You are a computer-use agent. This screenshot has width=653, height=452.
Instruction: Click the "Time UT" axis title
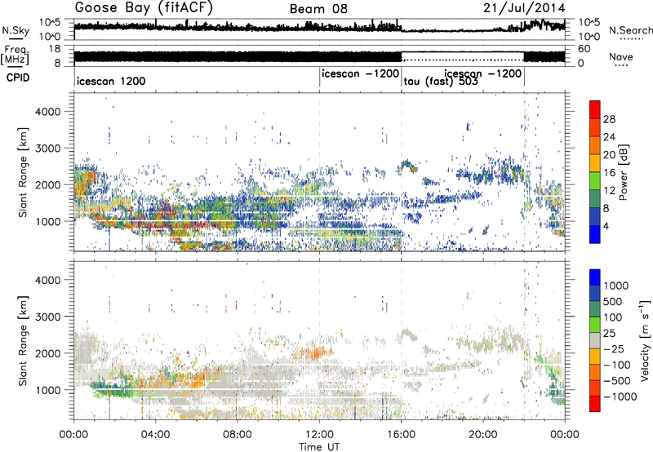[x=319, y=447]
